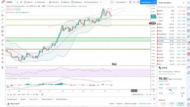This screenshot has width=190, height=107.
Task: Click Сохранить in the Pine editor
Action: pos(119,104)
